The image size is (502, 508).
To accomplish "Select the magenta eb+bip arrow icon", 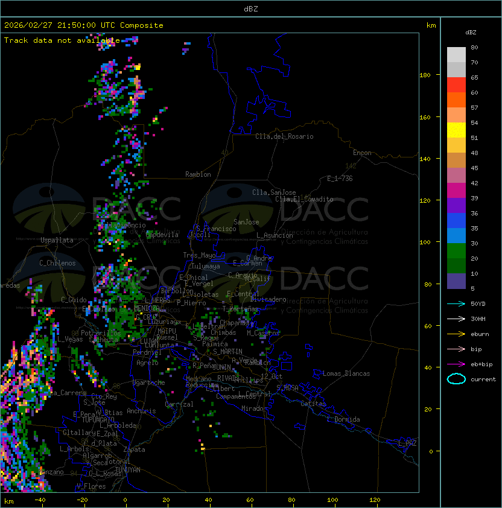I will (x=456, y=364).
